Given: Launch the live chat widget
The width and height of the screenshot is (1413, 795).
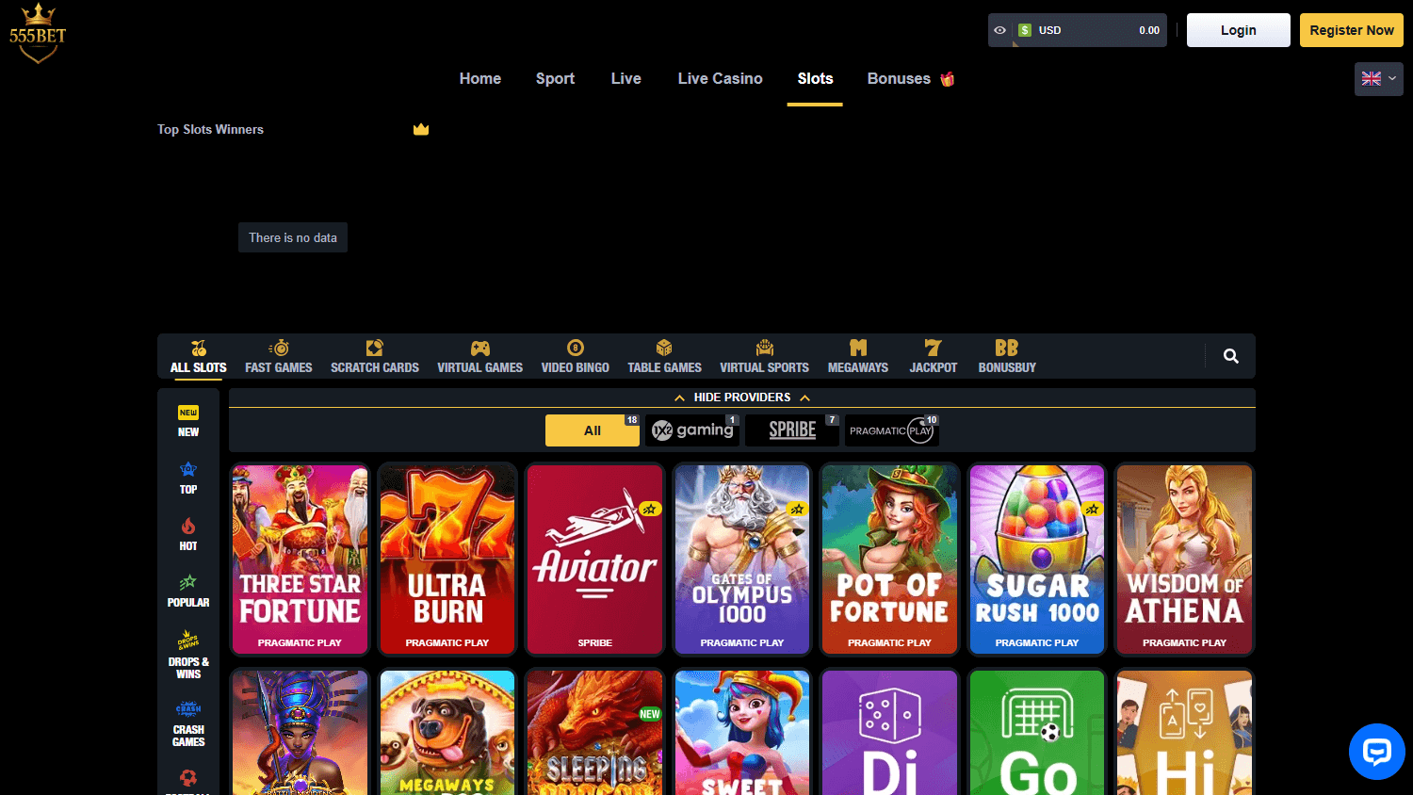Looking at the screenshot, I should tap(1377, 752).
